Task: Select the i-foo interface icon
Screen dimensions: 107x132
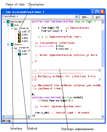Action: [12, 25]
